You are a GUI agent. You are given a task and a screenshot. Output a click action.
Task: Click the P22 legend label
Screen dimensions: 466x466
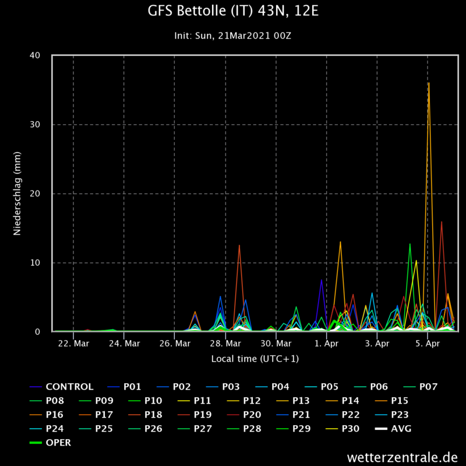[351, 415]
